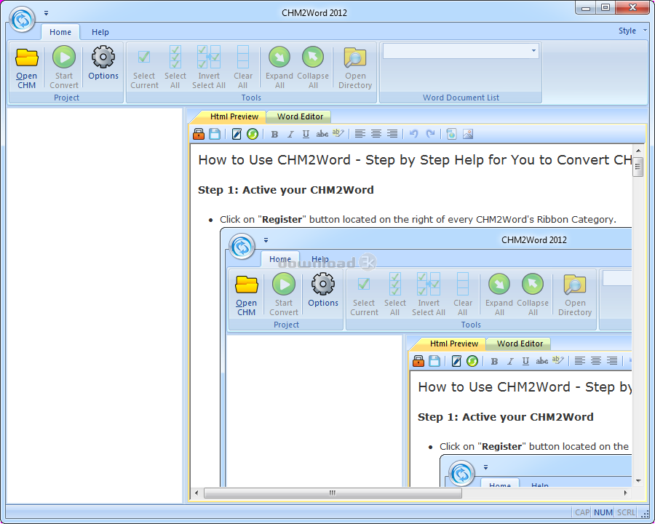Click the Undo arrow in editor toolbar
Viewport: 655px width, 524px height.
[413, 134]
